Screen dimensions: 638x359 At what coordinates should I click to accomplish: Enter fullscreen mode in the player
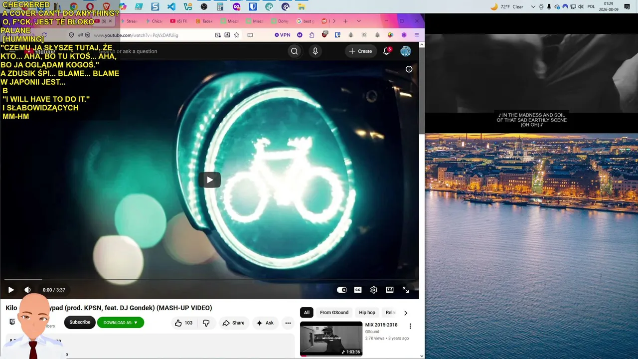pos(406,290)
